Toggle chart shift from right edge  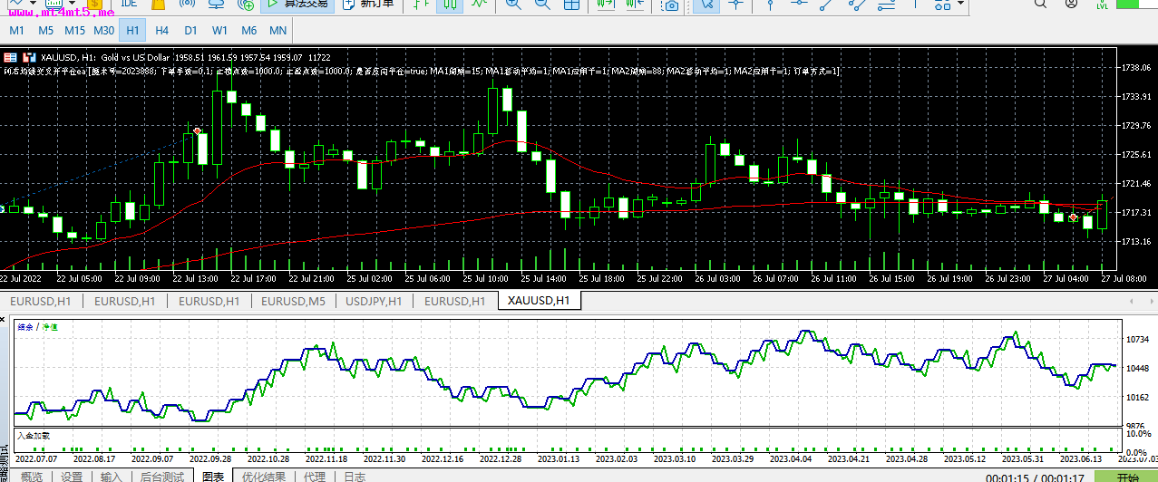click(x=635, y=5)
